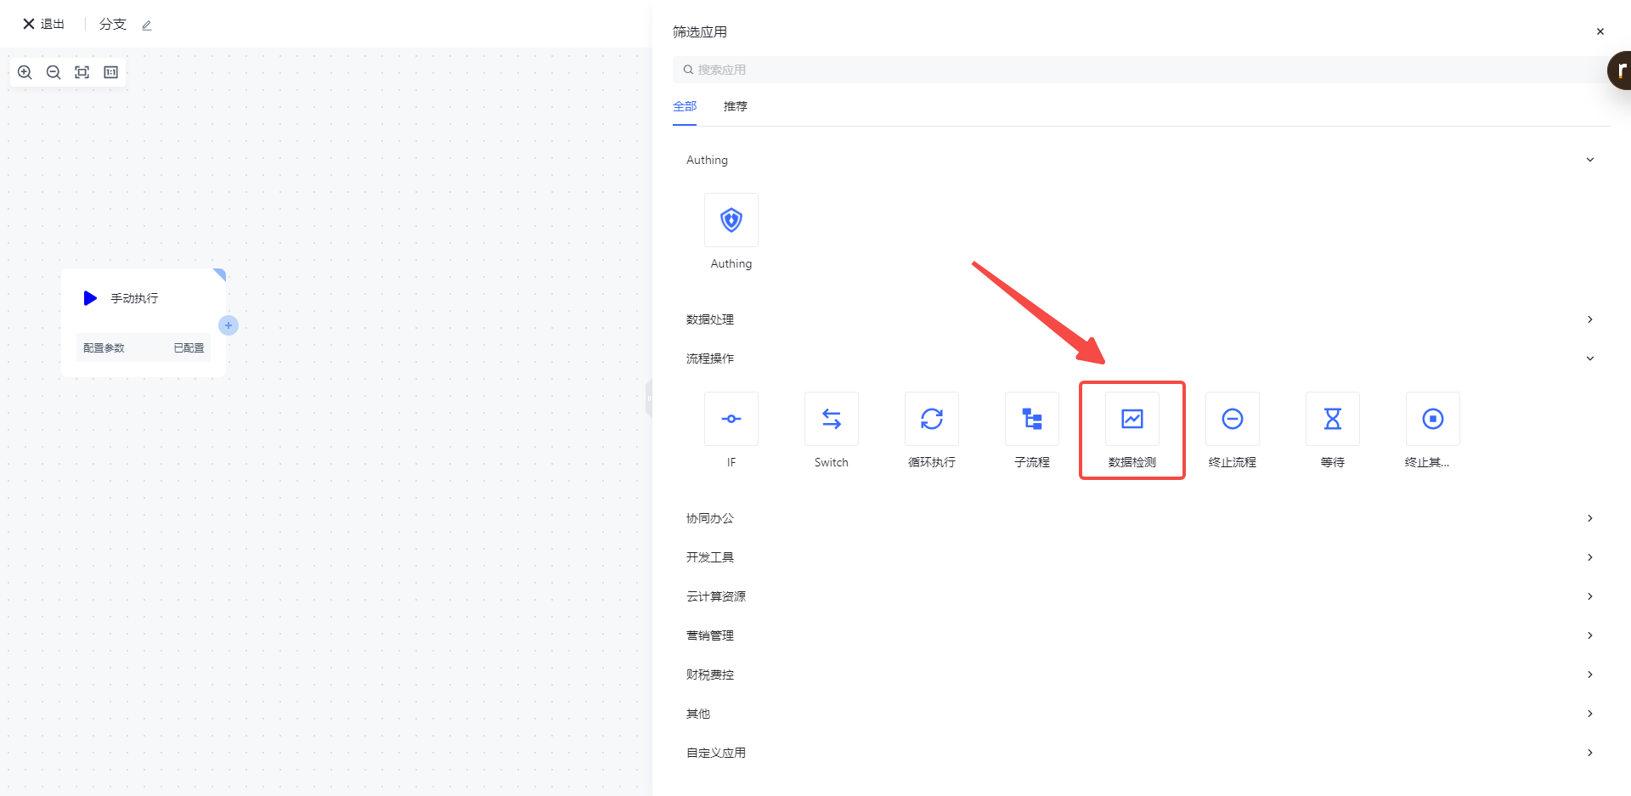Image resolution: width=1631 pixels, height=796 pixels.
Task: Select the 等待 hourglass wait icon
Action: (x=1332, y=419)
